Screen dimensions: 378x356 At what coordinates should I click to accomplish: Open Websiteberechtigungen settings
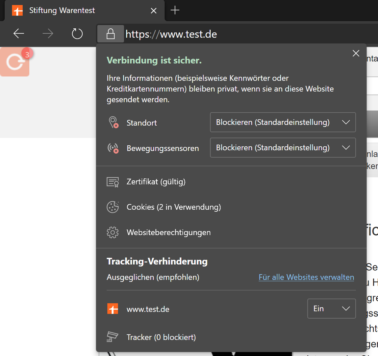(168, 232)
